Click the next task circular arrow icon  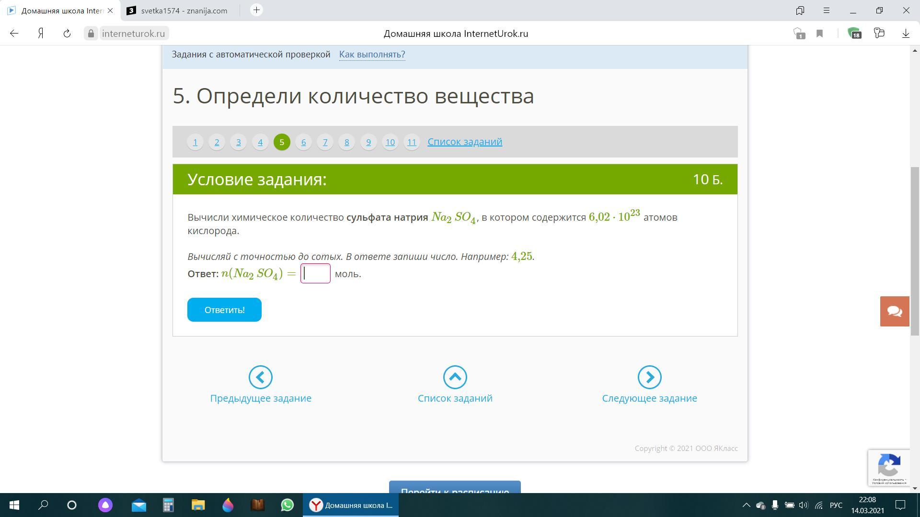(649, 378)
